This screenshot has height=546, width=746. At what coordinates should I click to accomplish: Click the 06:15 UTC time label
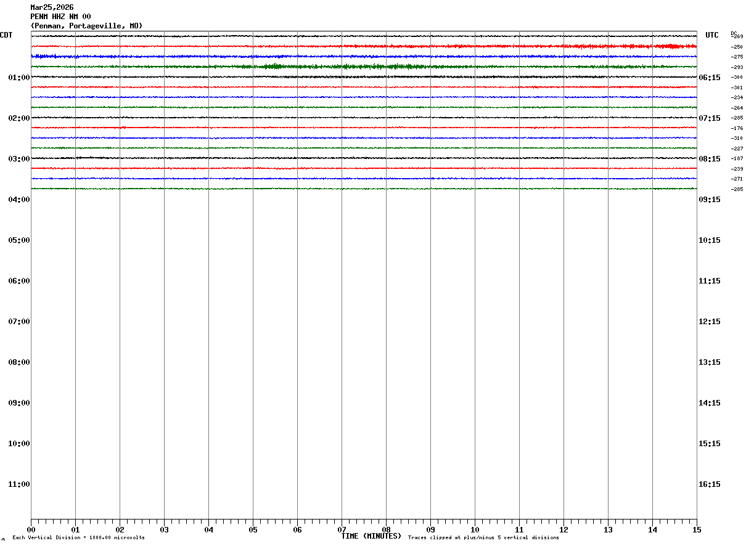(x=709, y=78)
